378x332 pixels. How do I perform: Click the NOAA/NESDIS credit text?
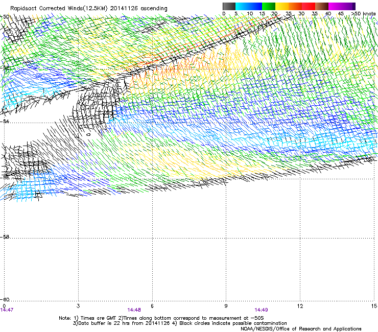tap(301, 329)
